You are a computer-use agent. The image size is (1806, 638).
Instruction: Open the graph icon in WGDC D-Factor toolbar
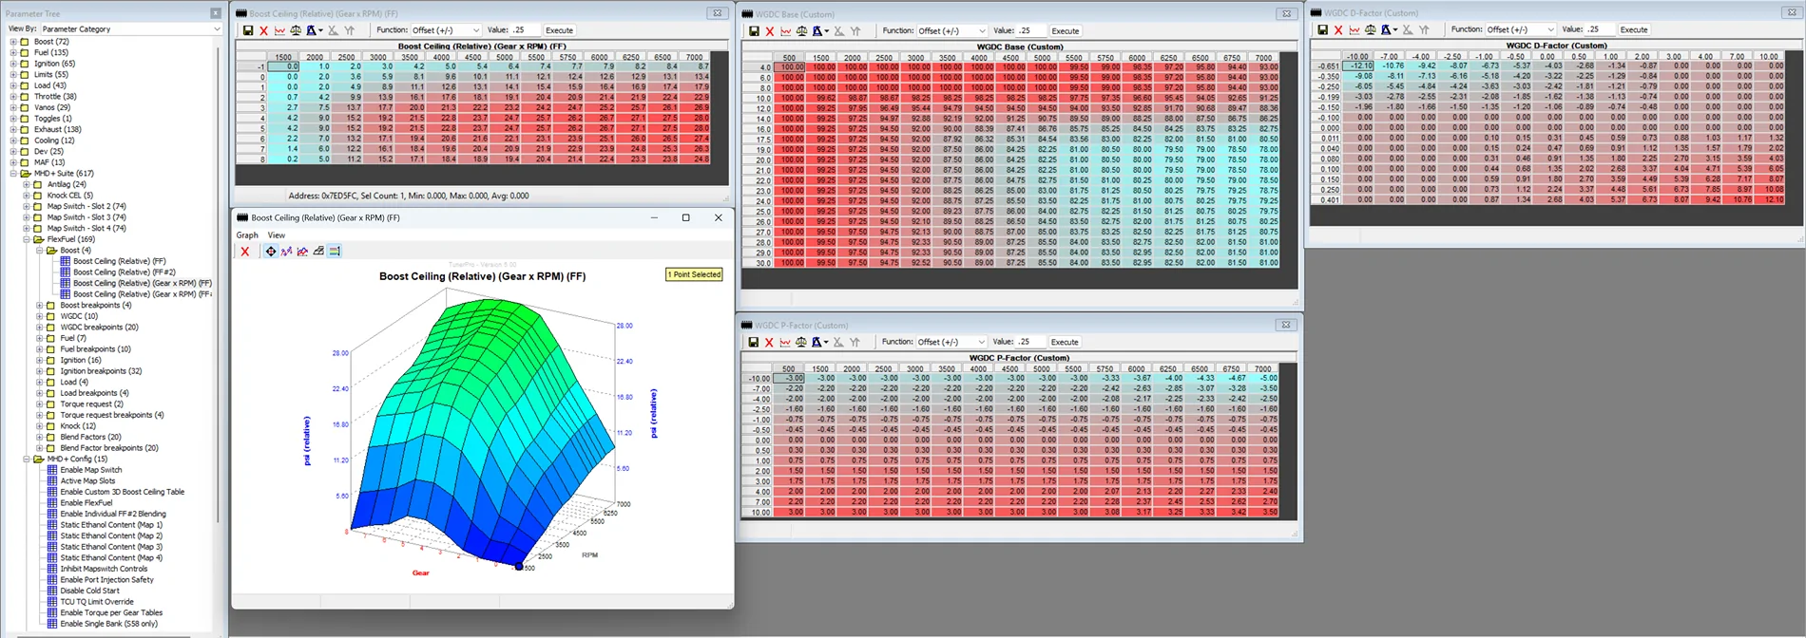[x=1354, y=29]
